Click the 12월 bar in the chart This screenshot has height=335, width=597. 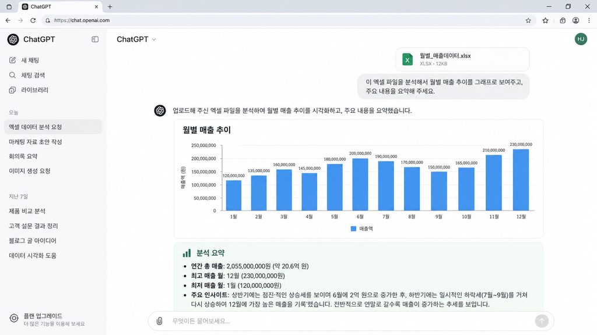click(x=521, y=180)
